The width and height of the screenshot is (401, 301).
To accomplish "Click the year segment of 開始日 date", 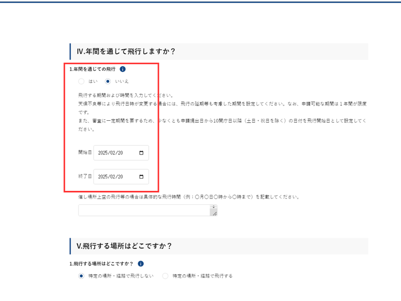I will [103, 153].
